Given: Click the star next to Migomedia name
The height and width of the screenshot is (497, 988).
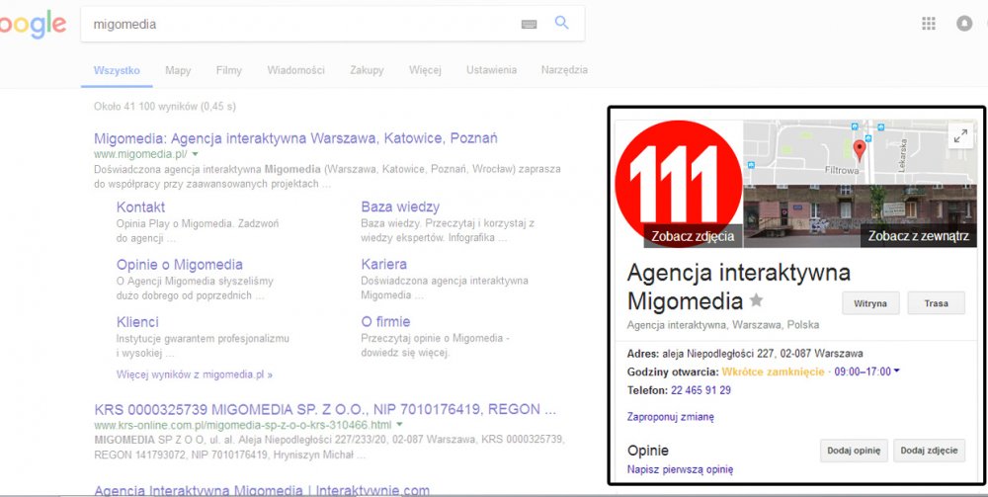Looking at the screenshot, I should 756,300.
